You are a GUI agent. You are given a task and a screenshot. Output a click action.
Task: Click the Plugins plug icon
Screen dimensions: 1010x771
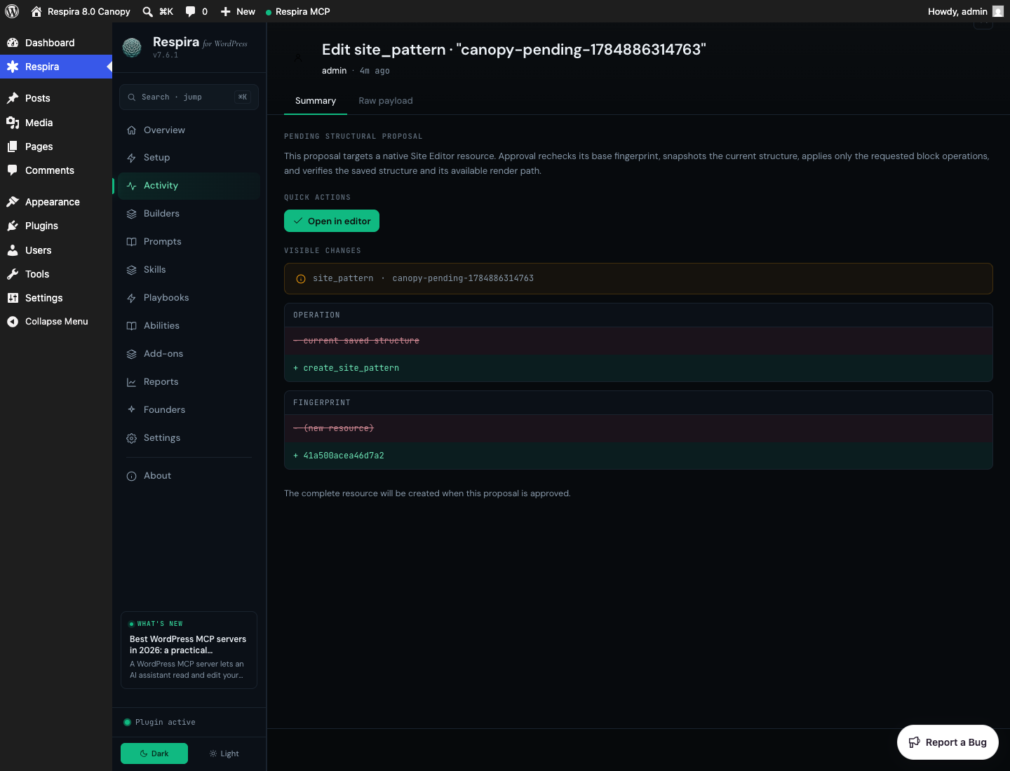click(x=13, y=226)
